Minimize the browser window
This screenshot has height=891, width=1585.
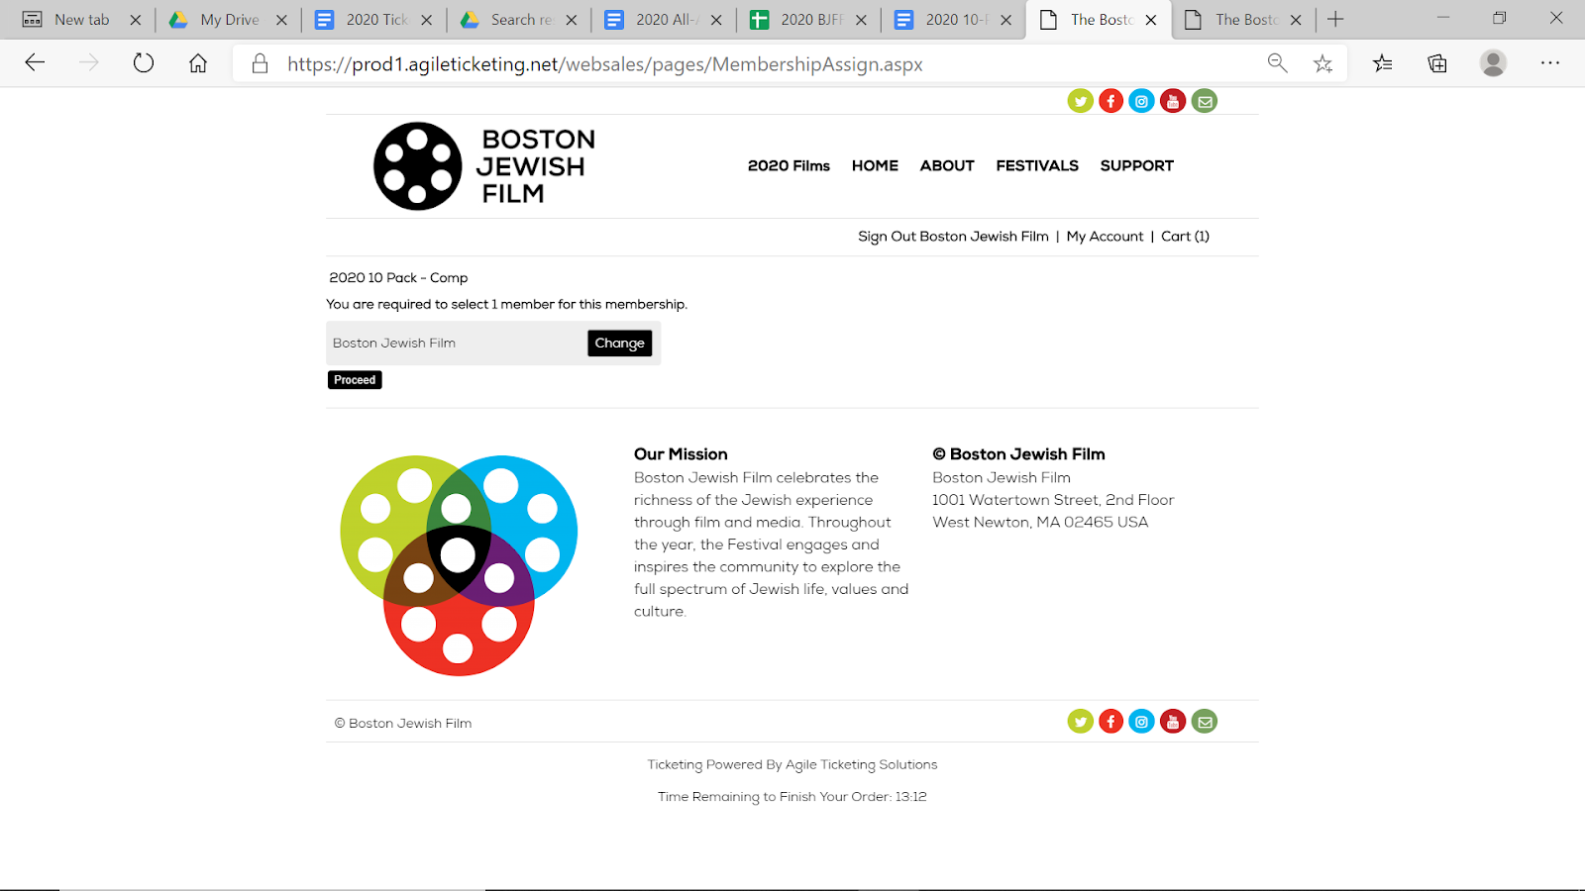tap(1443, 18)
